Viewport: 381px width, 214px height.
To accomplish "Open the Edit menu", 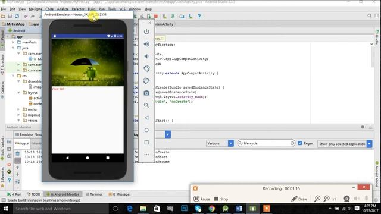I will click(12, 9).
